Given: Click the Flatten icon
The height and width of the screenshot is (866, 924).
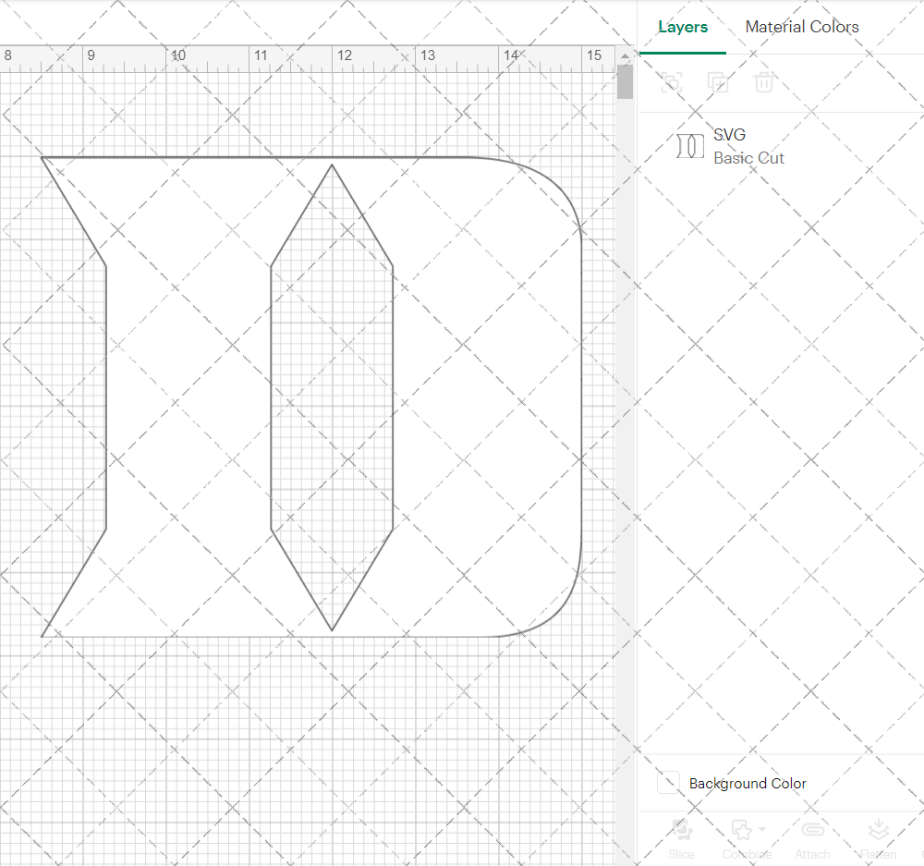Looking at the screenshot, I should click(879, 830).
